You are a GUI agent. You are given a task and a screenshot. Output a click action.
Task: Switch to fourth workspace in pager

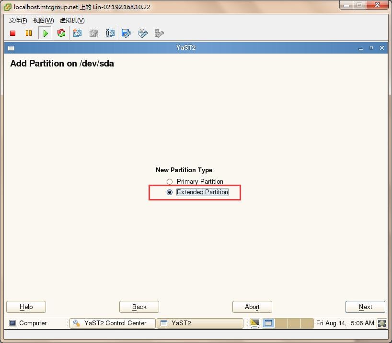click(307, 323)
